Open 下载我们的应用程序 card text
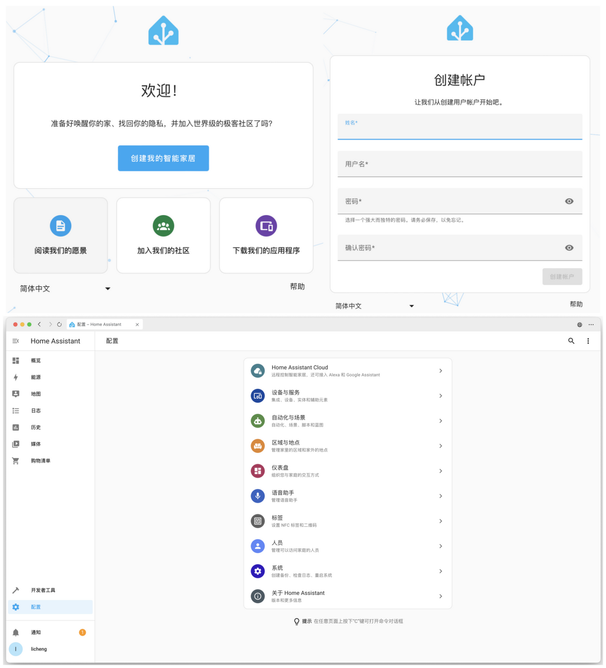Screen dimensions: 606x668 pyautogui.click(x=266, y=250)
